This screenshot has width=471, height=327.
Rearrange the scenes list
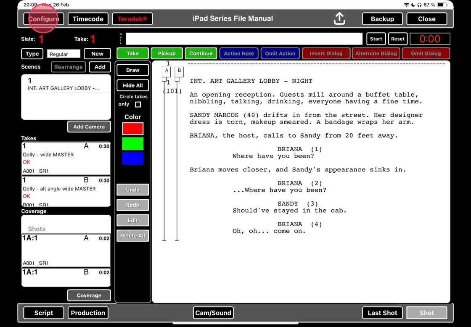click(69, 67)
